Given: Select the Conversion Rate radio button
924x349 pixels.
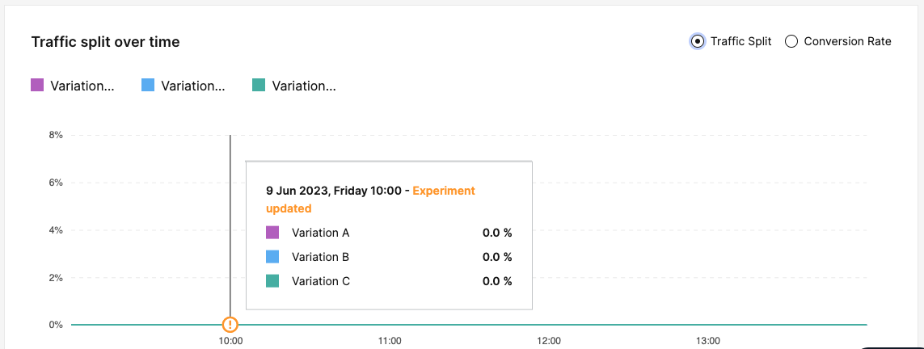Looking at the screenshot, I should (x=791, y=41).
